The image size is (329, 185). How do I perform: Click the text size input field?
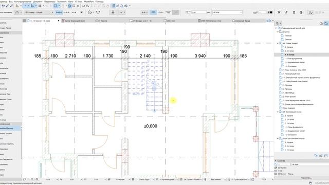pos(199,12)
